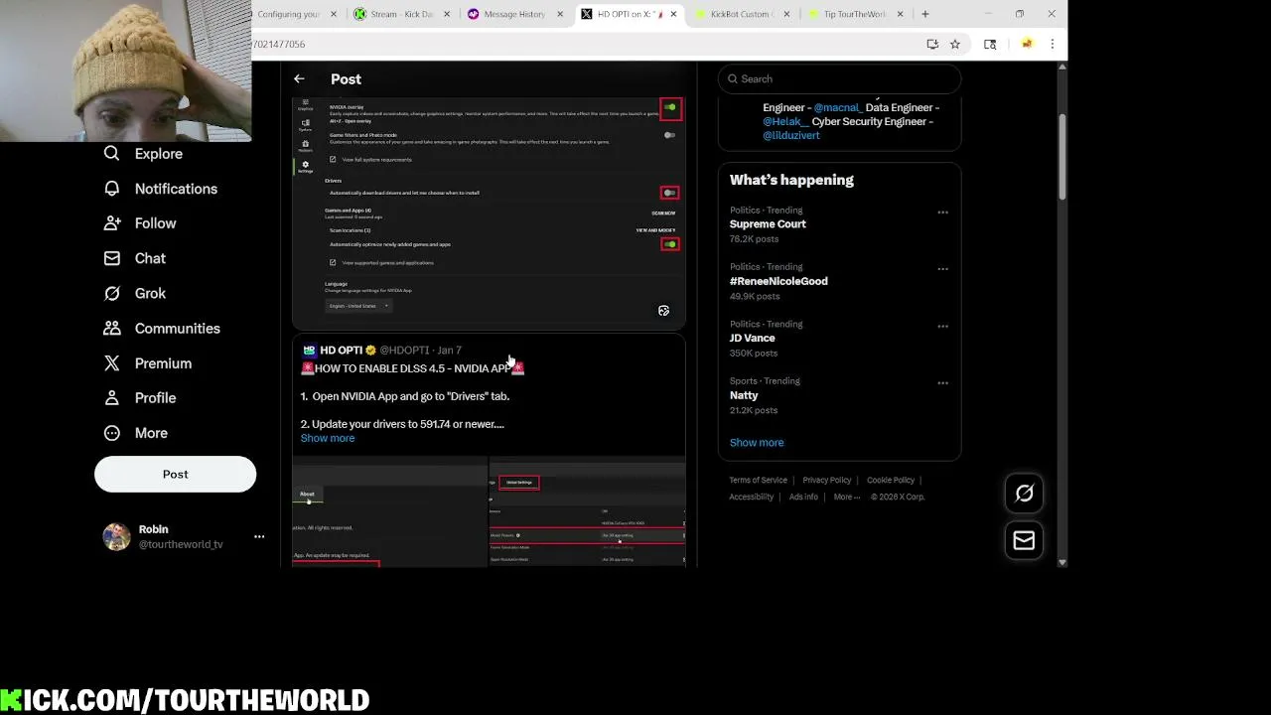Show more trends under What's happening
Viewport: 1271px width, 715px height.
point(757,442)
